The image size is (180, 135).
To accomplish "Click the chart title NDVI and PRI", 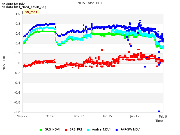I will click(89, 3).
